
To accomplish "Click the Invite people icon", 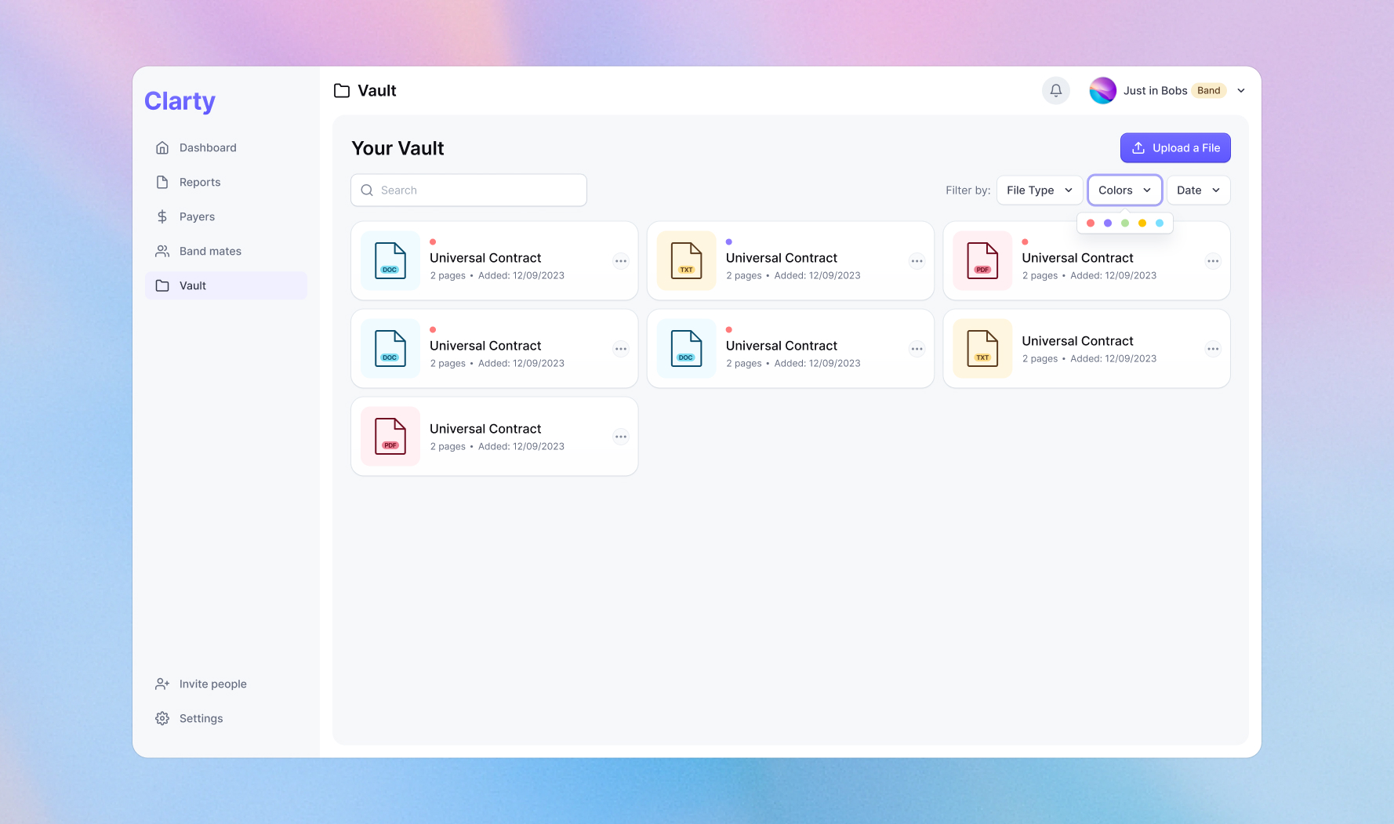I will coord(162,684).
